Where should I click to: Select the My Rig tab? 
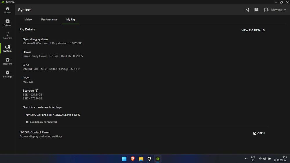click(x=71, y=19)
